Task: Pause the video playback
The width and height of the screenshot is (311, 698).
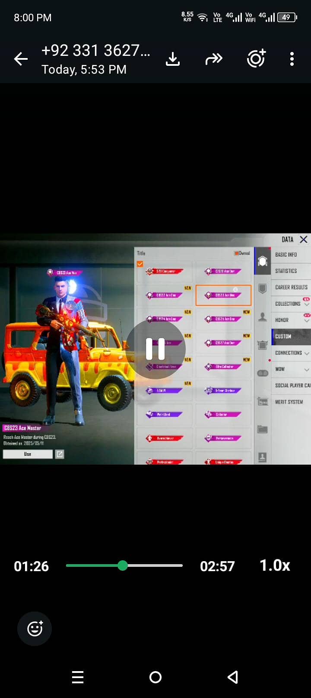Action: [x=155, y=349]
